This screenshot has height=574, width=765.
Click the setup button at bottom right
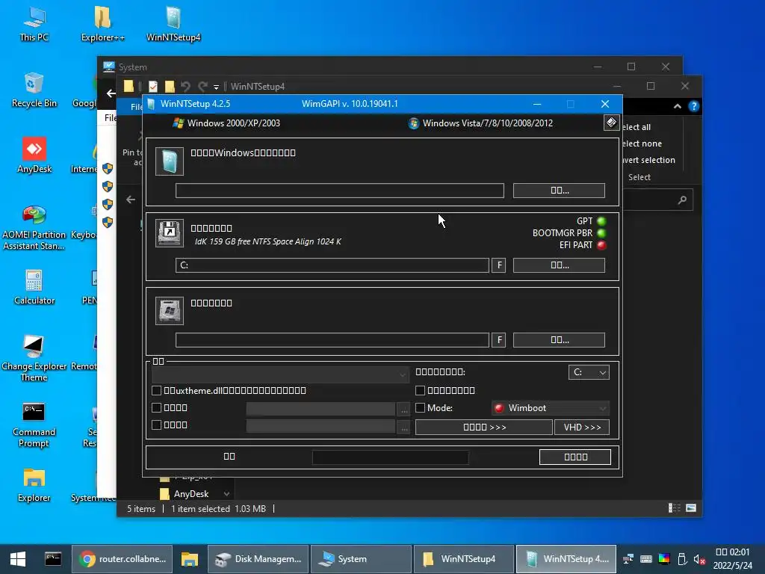[575, 457]
